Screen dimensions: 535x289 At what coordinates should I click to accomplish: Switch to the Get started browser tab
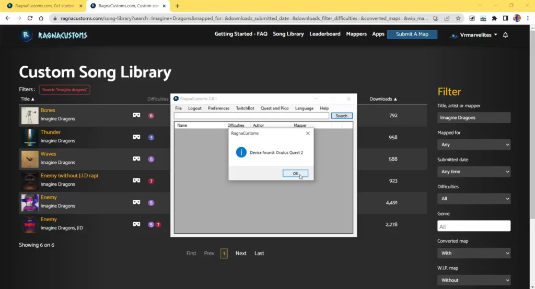point(45,6)
